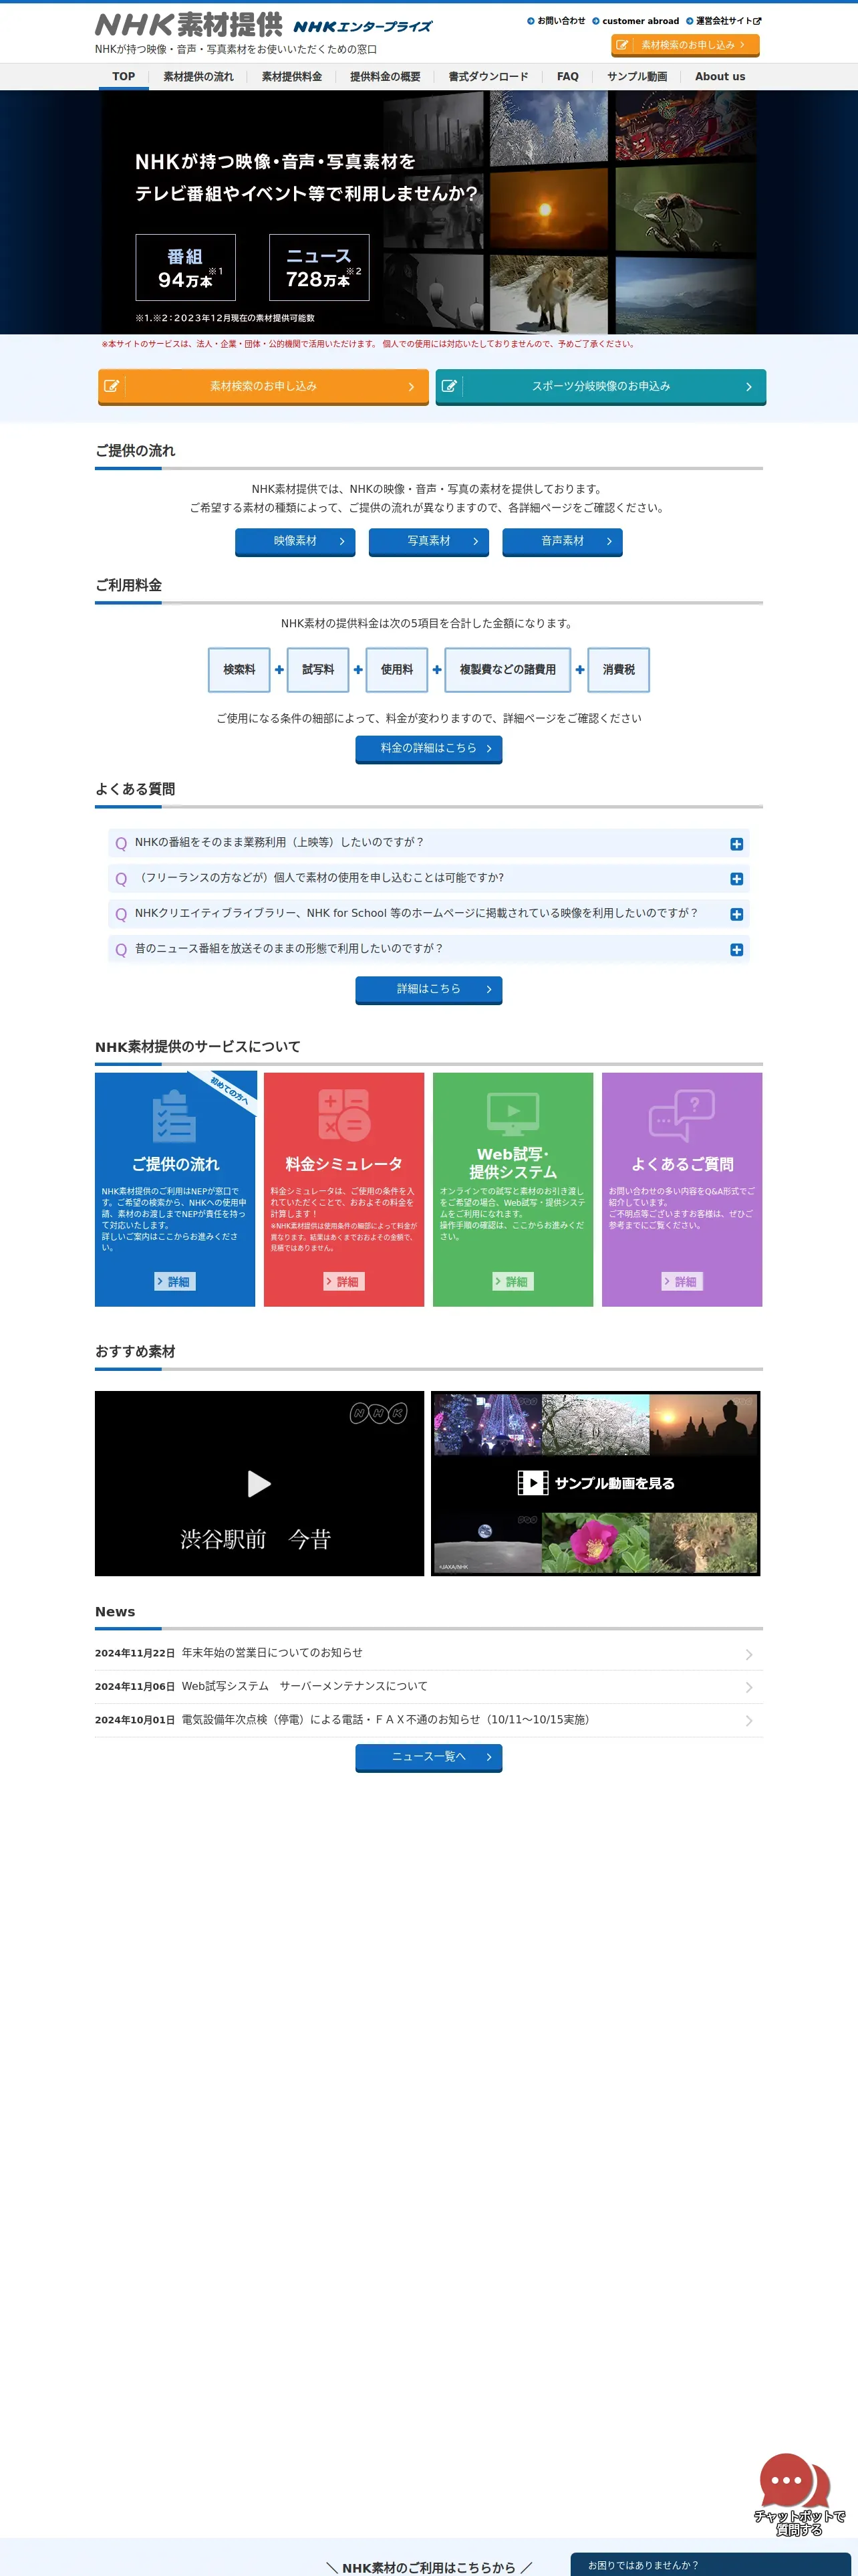Viewport: 858px width, 2576px height.
Task: Click the large orange 素材検索のお申し込み button
Action: point(264,386)
